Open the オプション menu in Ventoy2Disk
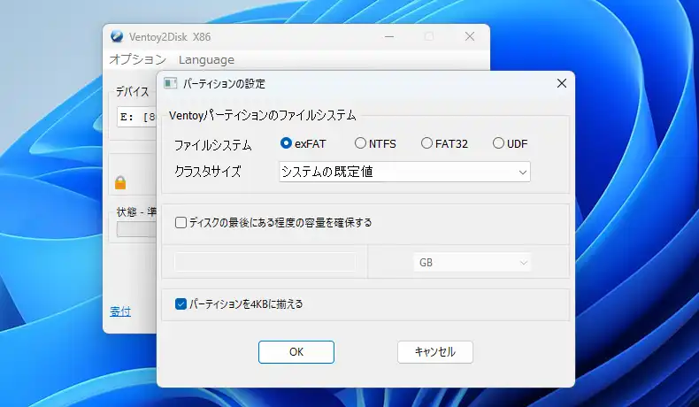This screenshot has width=699, height=407. pos(138,59)
